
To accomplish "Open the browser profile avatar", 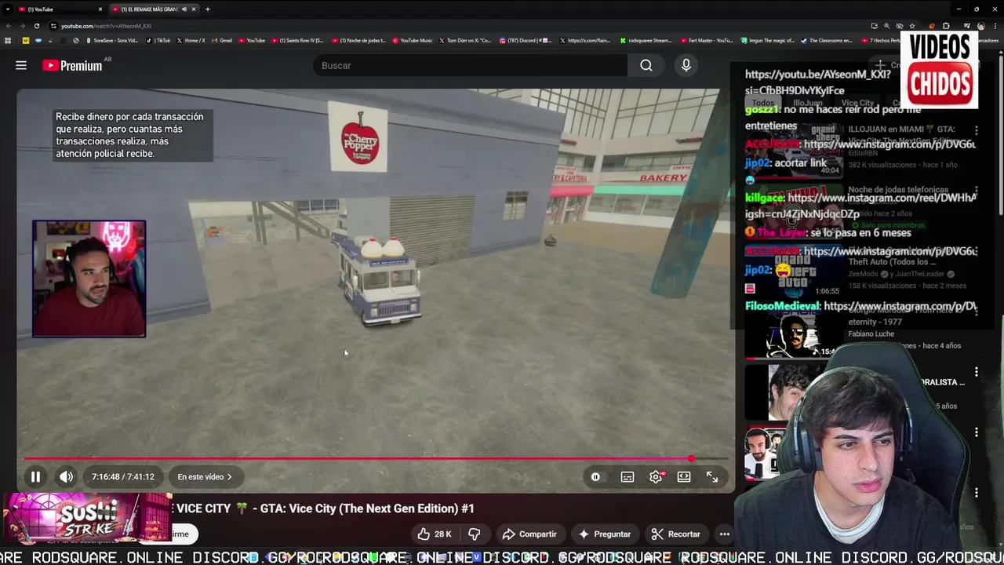I will (x=980, y=26).
